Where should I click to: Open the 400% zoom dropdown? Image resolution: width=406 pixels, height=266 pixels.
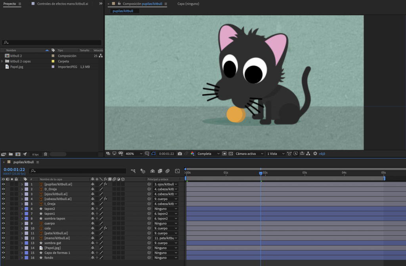click(134, 154)
